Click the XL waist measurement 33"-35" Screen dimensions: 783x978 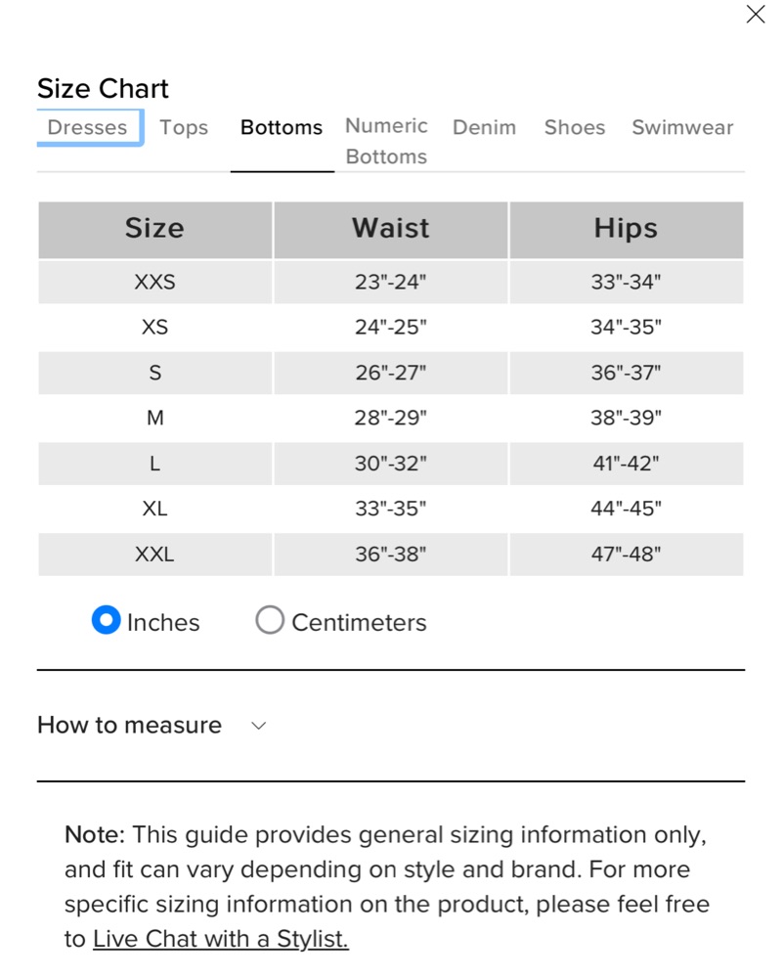click(390, 509)
